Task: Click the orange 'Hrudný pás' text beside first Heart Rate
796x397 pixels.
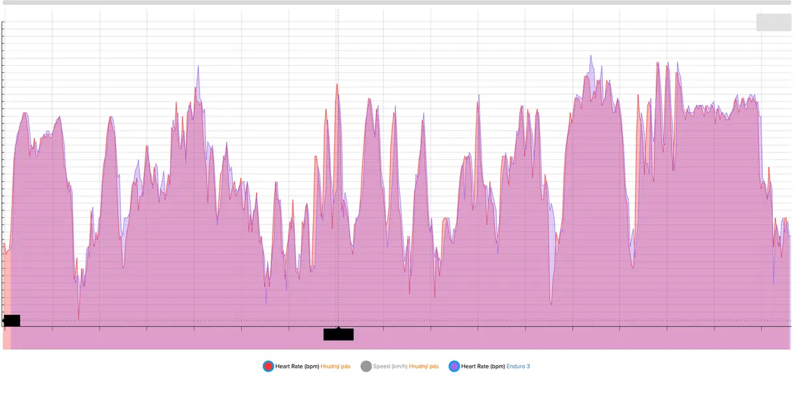Action: pyautogui.click(x=335, y=366)
